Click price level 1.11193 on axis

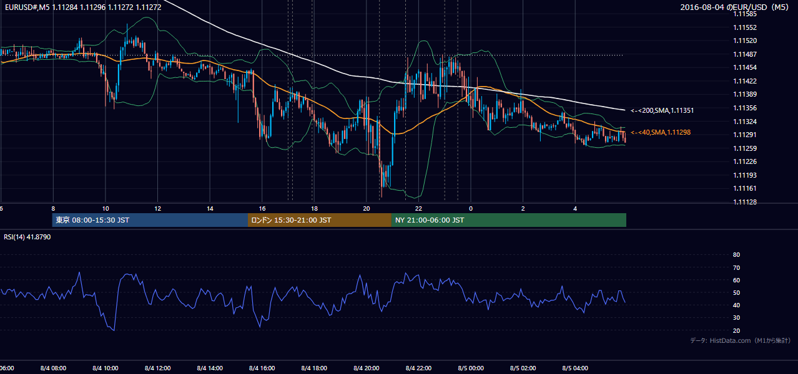(x=744, y=175)
